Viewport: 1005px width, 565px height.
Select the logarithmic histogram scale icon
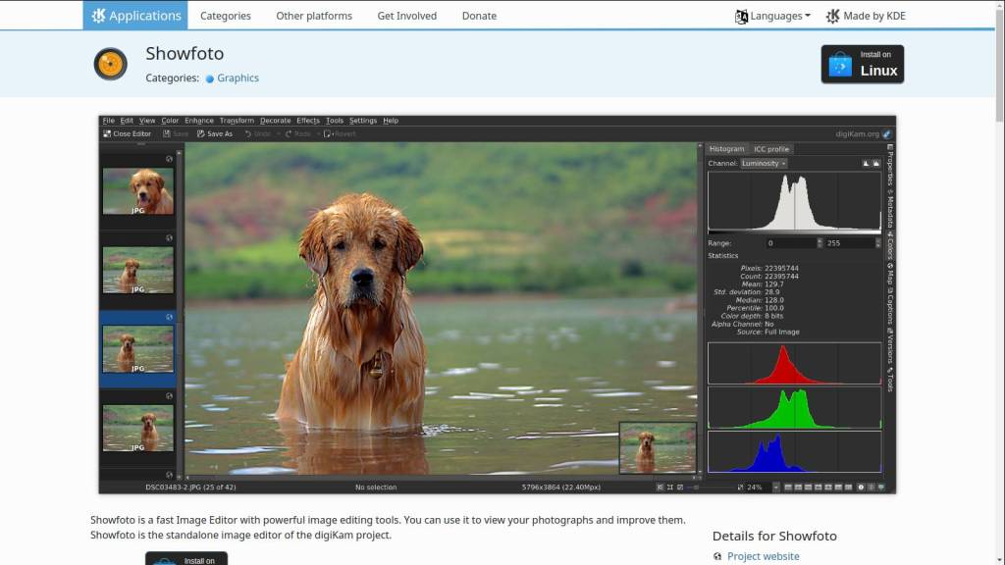point(876,164)
